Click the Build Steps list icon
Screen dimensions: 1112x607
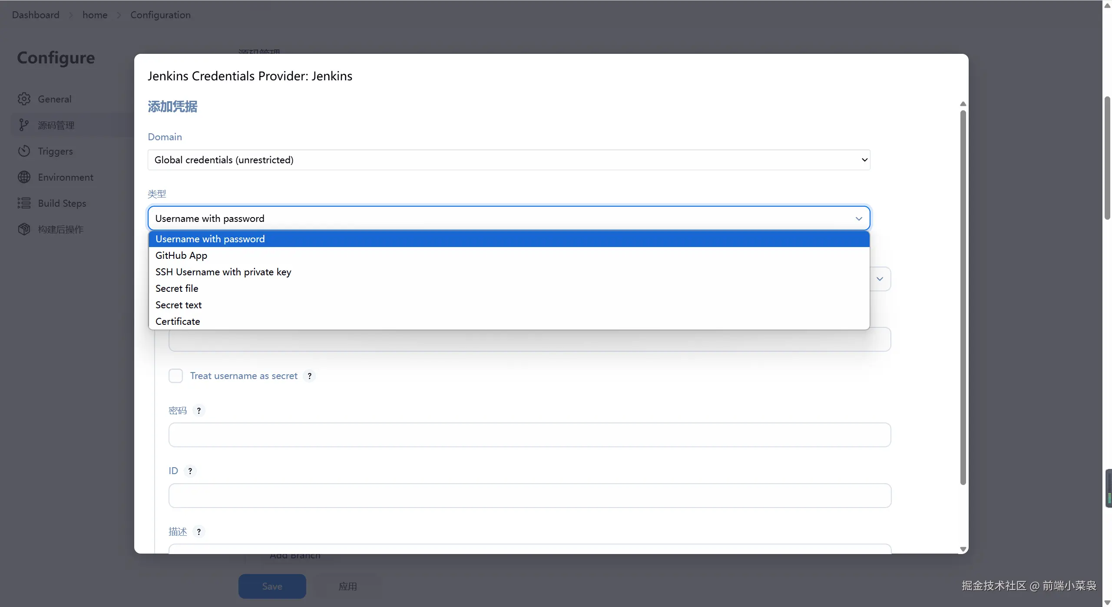(x=24, y=203)
